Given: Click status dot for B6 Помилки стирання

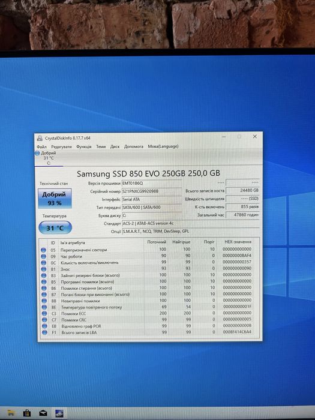Looking at the screenshot, I should point(44,289).
